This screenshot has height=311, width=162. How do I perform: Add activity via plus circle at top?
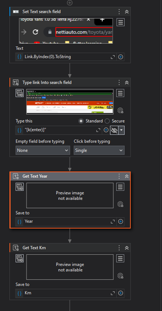tap(70, 3)
